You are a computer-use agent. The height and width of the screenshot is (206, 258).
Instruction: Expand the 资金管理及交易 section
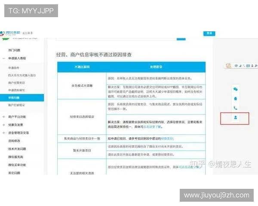point(4,133)
